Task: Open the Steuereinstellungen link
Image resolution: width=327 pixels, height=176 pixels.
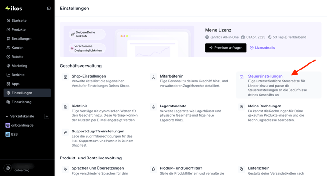Action: coord(265,76)
